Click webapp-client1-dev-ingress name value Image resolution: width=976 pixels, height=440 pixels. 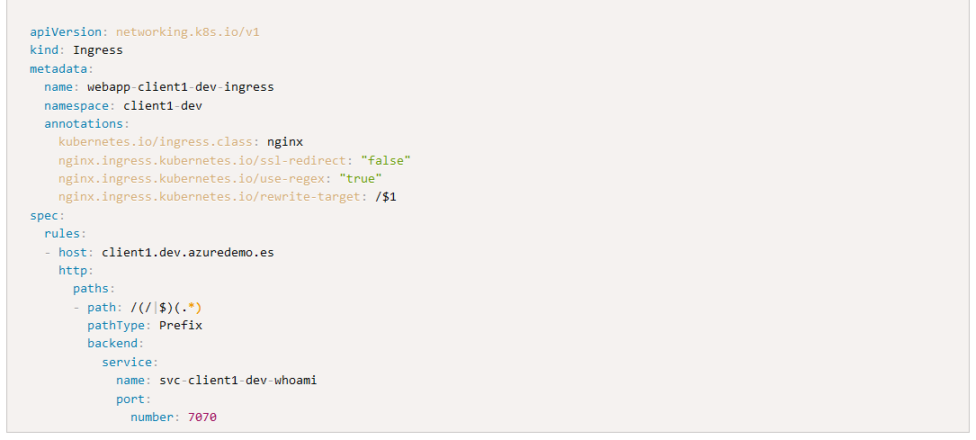pos(181,87)
